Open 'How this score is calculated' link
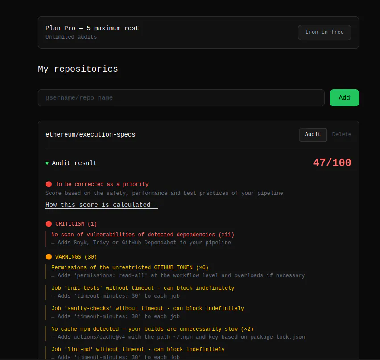The height and width of the screenshot is (360, 380). 102,205
